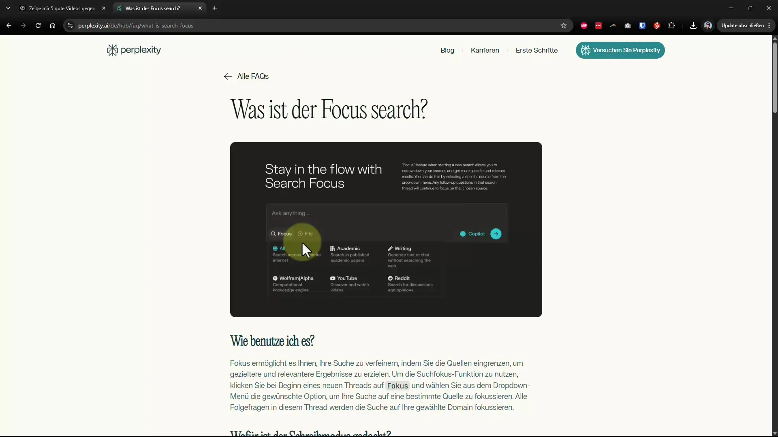778x437 pixels.
Task: Click the Search Focus preview image
Action: (386, 229)
